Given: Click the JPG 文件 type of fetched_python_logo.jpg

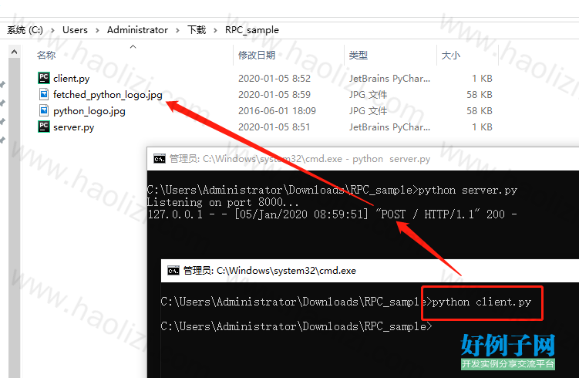Looking at the screenshot, I should coord(369,95).
